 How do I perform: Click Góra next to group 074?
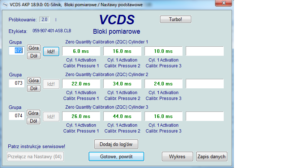click(34, 113)
